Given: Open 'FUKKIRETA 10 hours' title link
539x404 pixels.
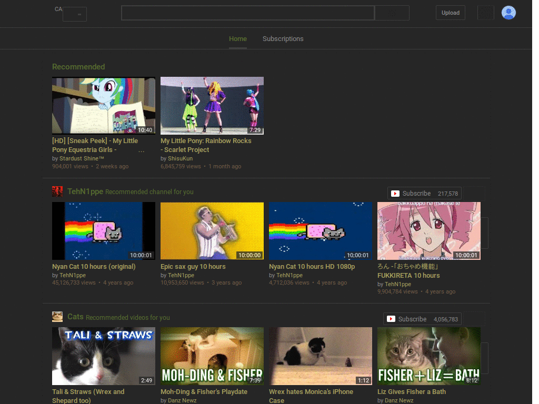Looking at the screenshot, I should point(408,271).
